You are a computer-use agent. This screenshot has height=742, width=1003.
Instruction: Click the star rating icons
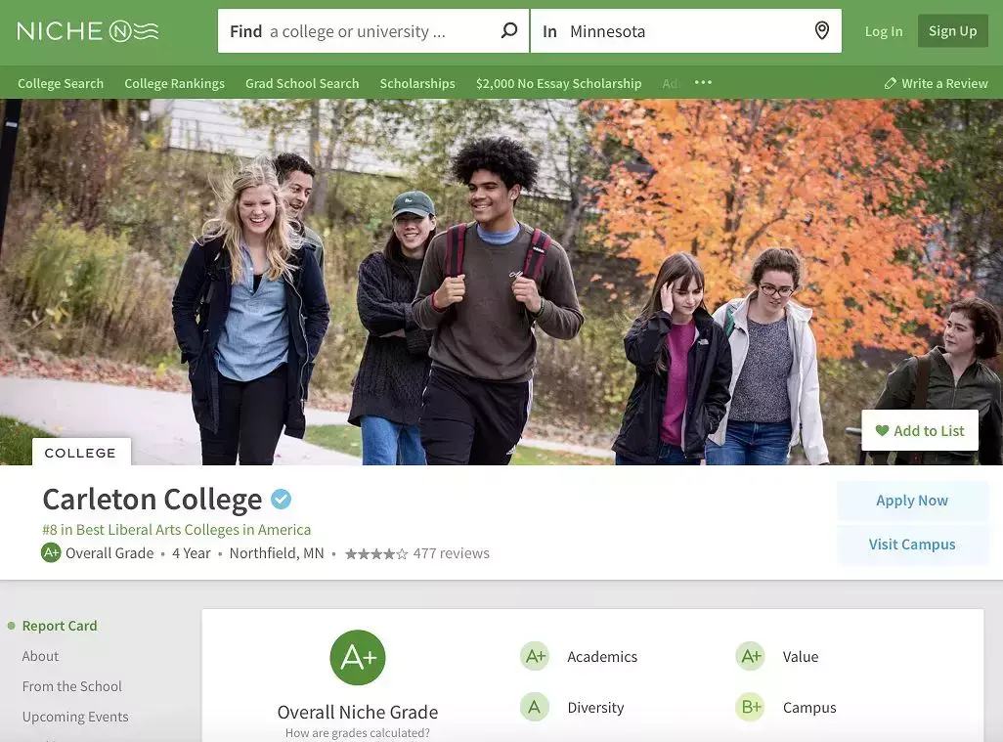click(x=376, y=554)
